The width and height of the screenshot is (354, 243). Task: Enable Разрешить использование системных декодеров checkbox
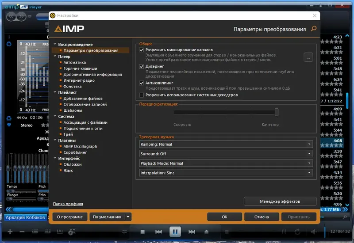pos(142,95)
